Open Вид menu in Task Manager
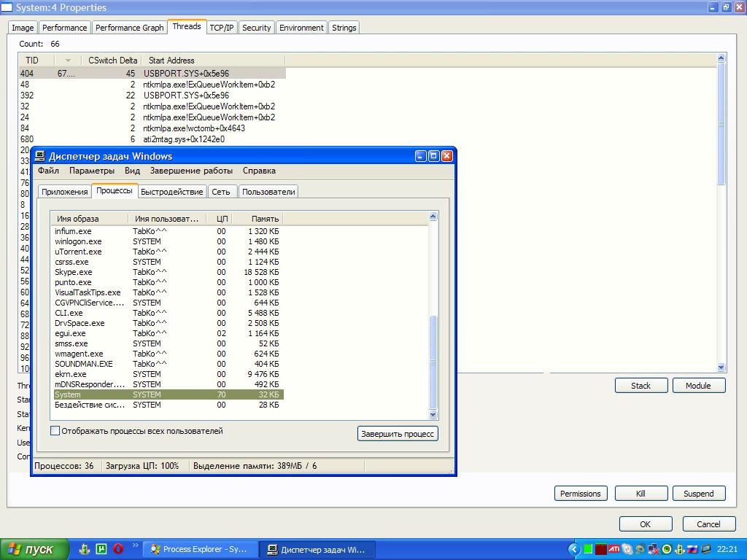This screenshot has height=560, width=747. point(132,171)
